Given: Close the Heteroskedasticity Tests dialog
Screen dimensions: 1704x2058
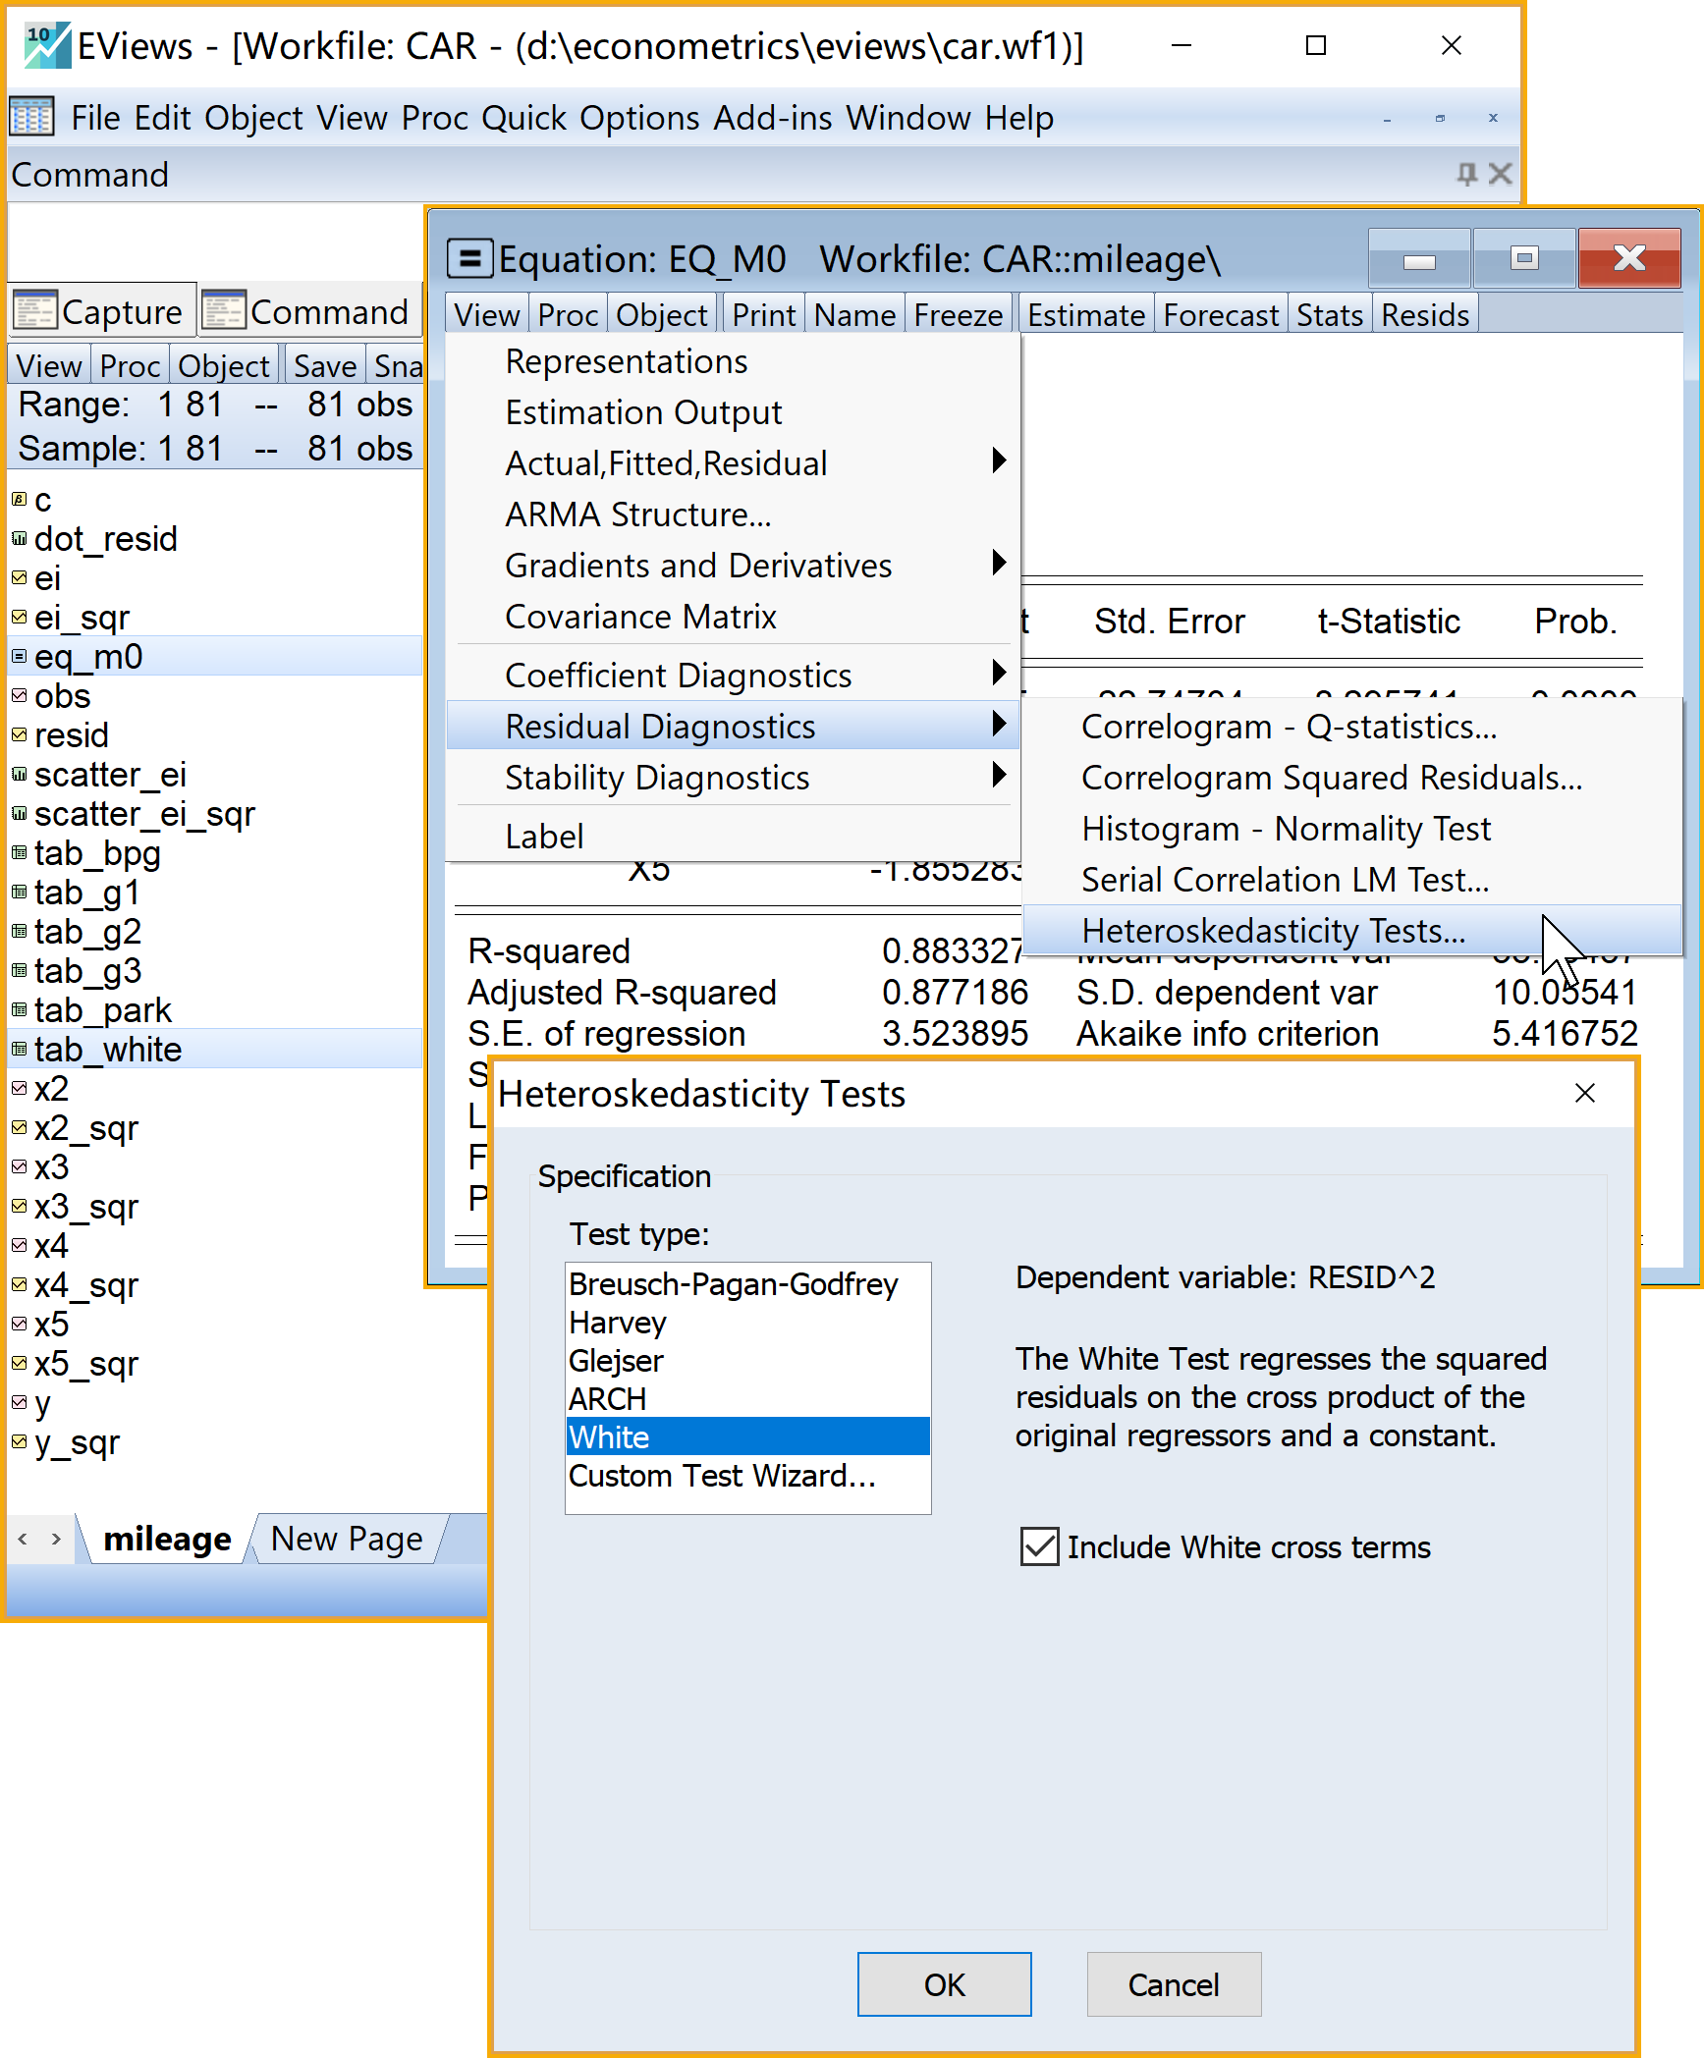Looking at the screenshot, I should (x=1584, y=1093).
